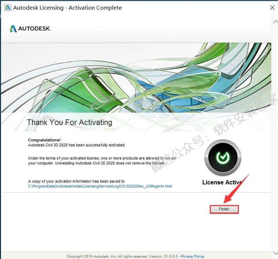Click the 'License Active' label

[222, 182]
